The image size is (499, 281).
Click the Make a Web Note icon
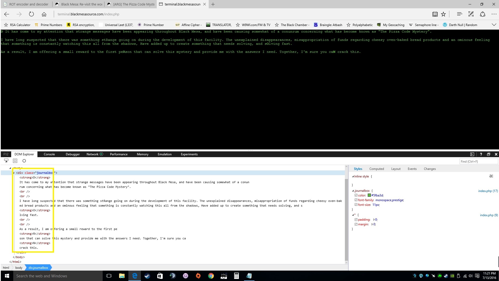tap(471, 14)
